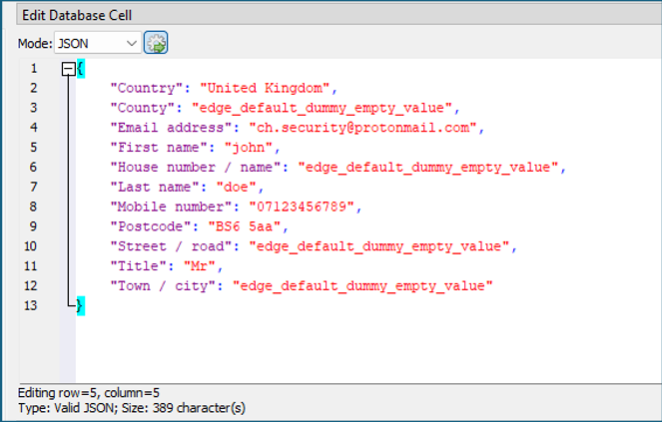The image size is (662, 422).
Task: Click the "doe" value
Action: [237, 187]
